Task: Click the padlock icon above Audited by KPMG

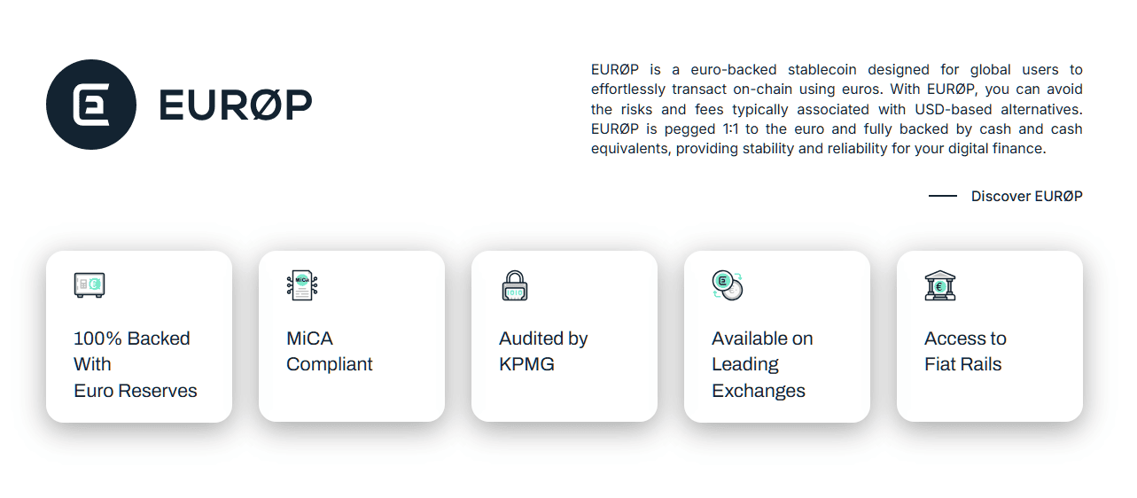Action: click(515, 285)
